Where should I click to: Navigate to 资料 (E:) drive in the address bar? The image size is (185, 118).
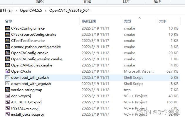pos(6,11)
